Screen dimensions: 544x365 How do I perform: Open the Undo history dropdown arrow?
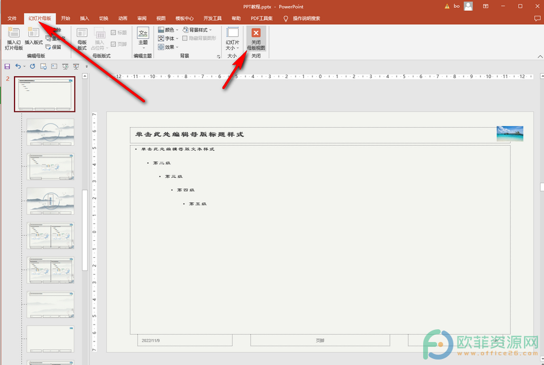[24, 67]
